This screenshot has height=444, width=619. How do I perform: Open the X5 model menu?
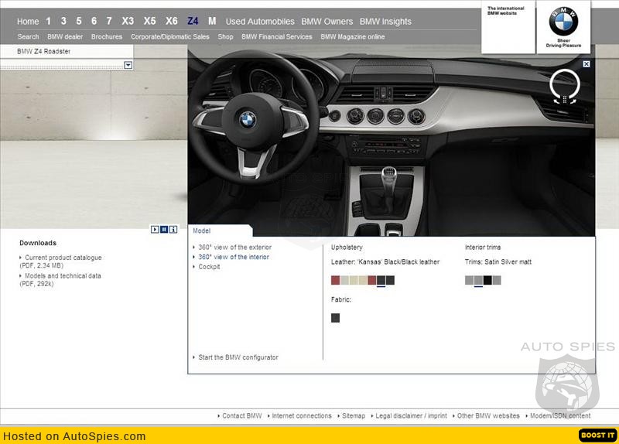coord(149,21)
